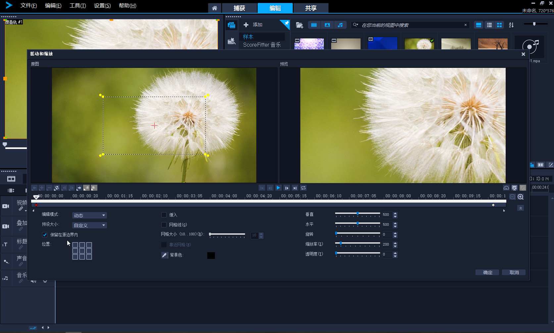
Task: Open the File (文件) menu
Action: click(x=29, y=6)
